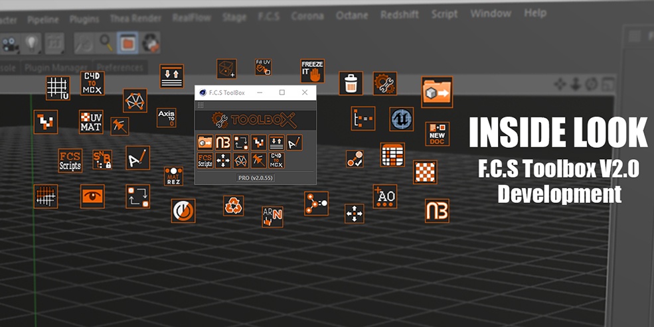Click the polygon mesh icon in ToolBox window
654x327 pixels.
pyautogui.click(x=240, y=161)
